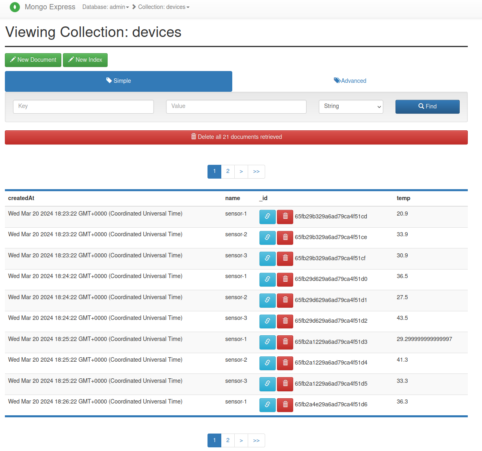Switch to the Advanced search tab
The width and height of the screenshot is (482, 451).
tap(350, 81)
